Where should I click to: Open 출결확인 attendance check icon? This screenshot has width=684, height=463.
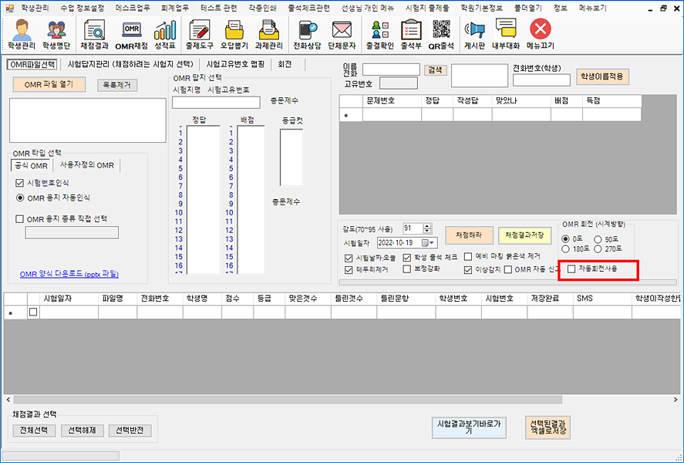(380, 34)
